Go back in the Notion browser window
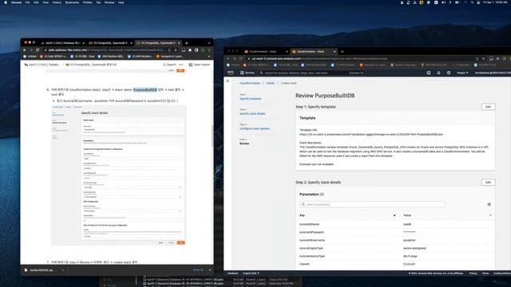This screenshot has height=287, width=511. (25, 50)
